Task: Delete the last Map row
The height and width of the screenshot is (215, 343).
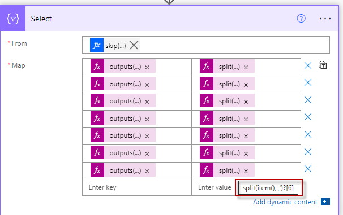Action: point(308,169)
